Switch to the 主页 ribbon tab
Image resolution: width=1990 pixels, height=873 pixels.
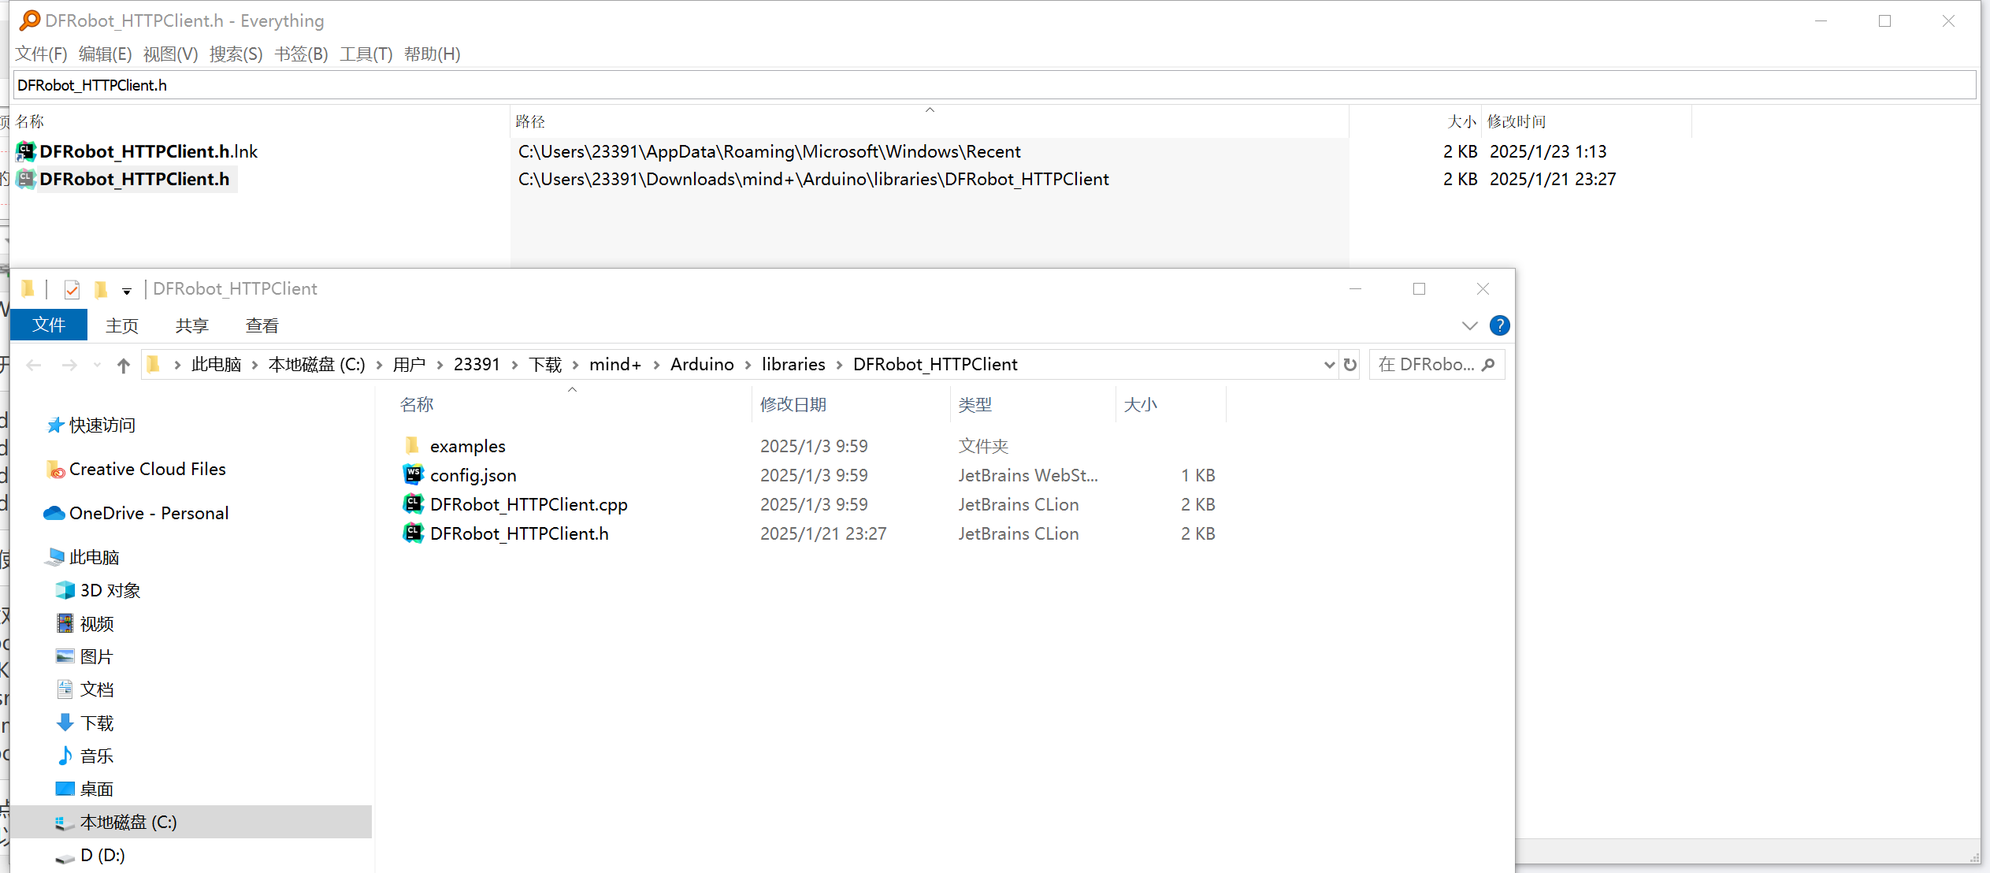(x=122, y=326)
